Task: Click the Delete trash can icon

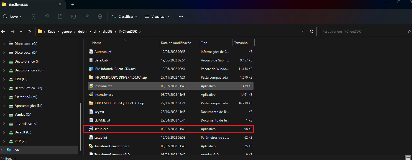Action: [x=100, y=17]
